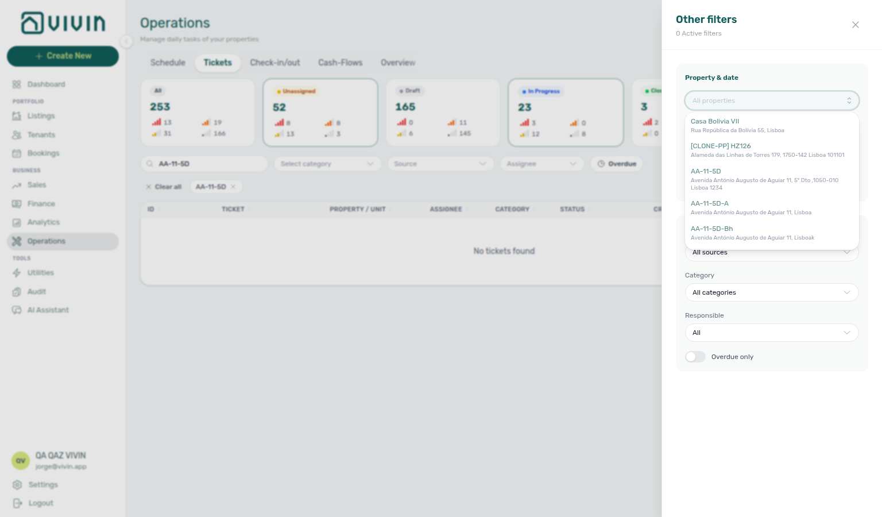882x517 pixels.
Task: Open the Cash-Flows tab
Action: 341,63
